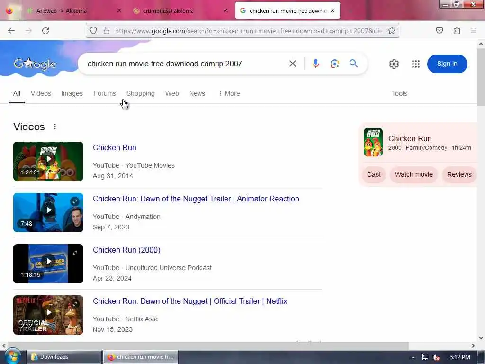
Task: Switch to the crumb(less) akkoma tab
Action: 168,11
